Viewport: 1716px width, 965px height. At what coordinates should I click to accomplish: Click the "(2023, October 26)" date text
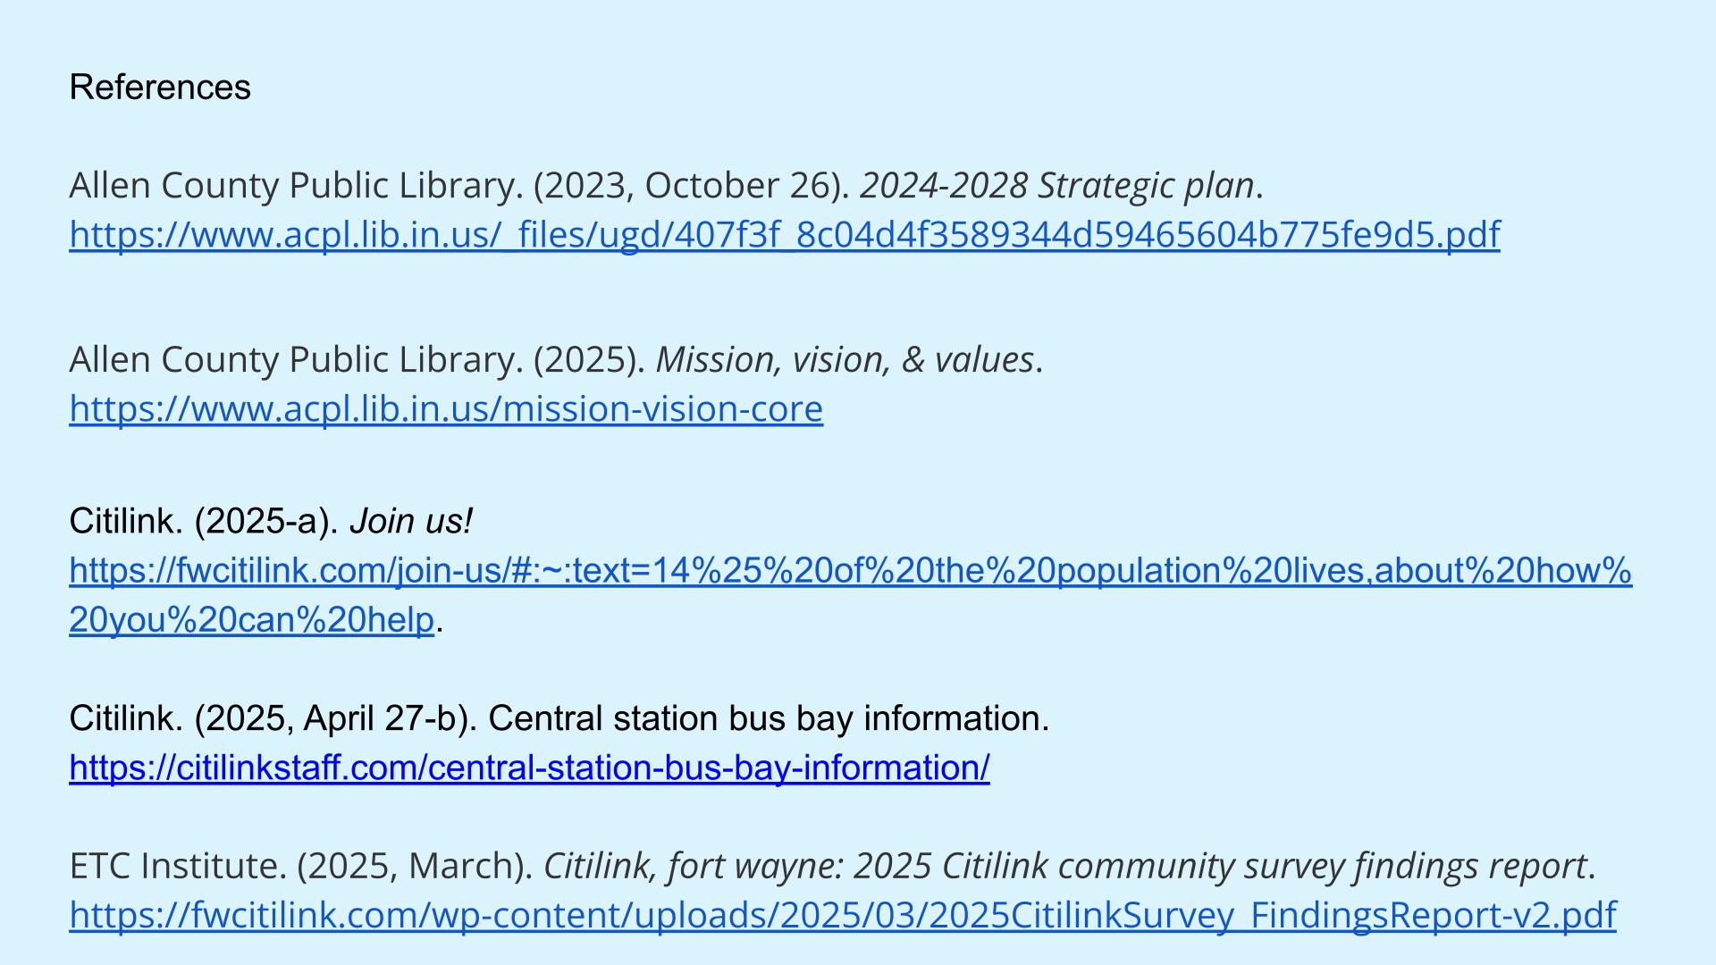pos(692,186)
